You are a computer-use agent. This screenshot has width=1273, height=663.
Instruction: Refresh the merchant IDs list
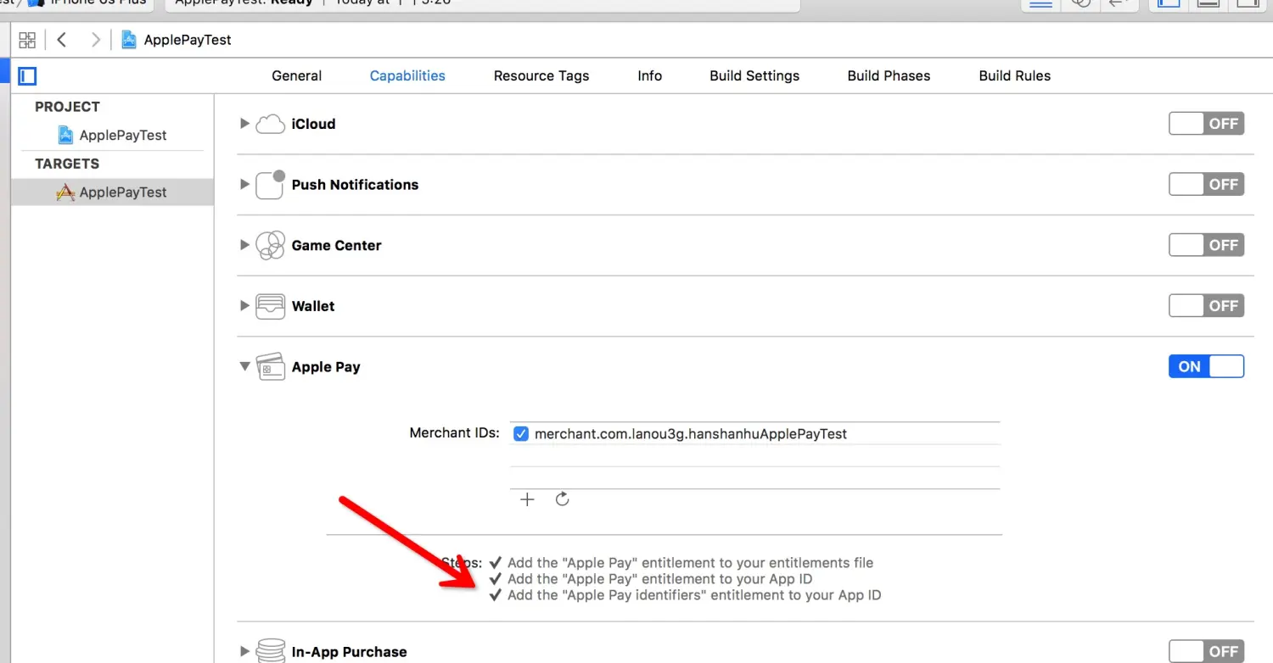pyautogui.click(x=562, y=499)
